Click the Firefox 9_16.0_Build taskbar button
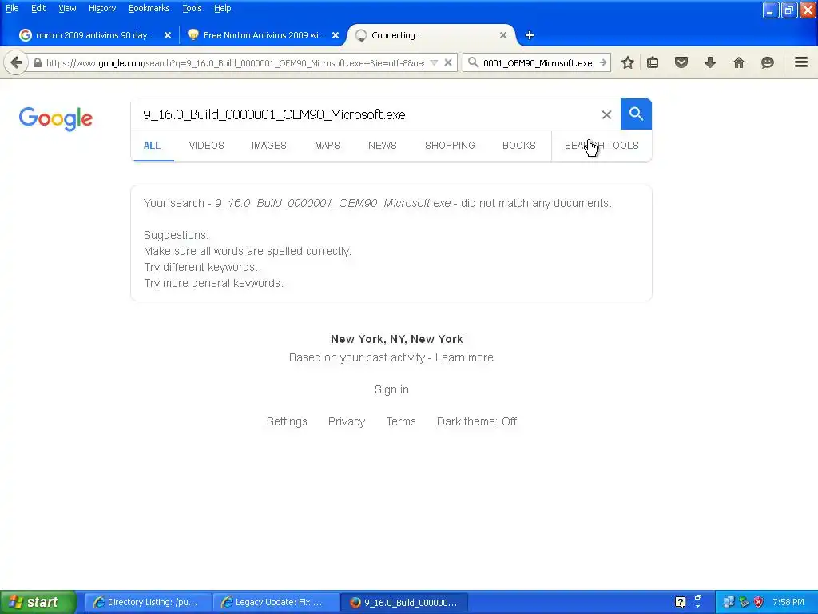The width and height of the screenshot is (818, 614). 403,603
